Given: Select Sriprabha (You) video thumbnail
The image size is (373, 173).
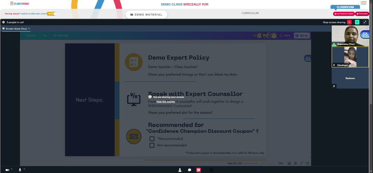Looking at the screenshot, I should coord(350,36).
